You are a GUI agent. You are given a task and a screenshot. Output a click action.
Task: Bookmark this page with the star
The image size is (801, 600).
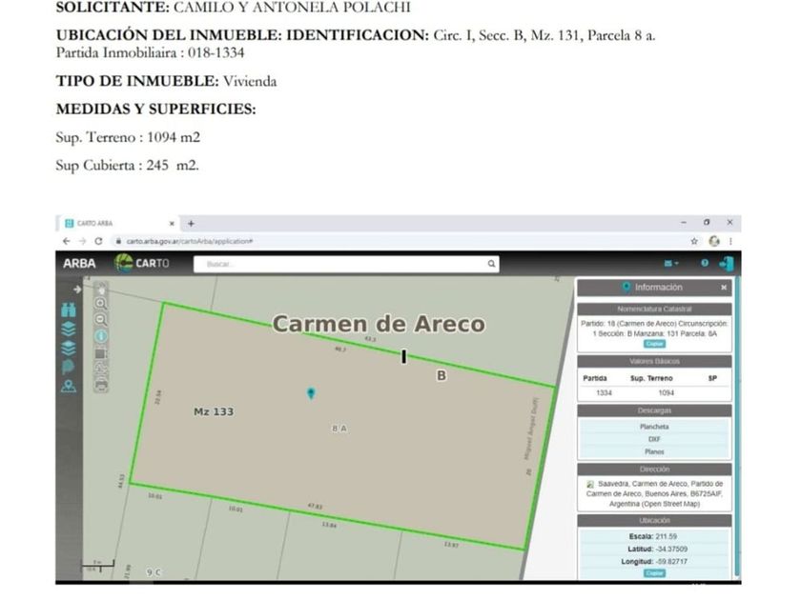pyautogui.click(x=694, y=241)
